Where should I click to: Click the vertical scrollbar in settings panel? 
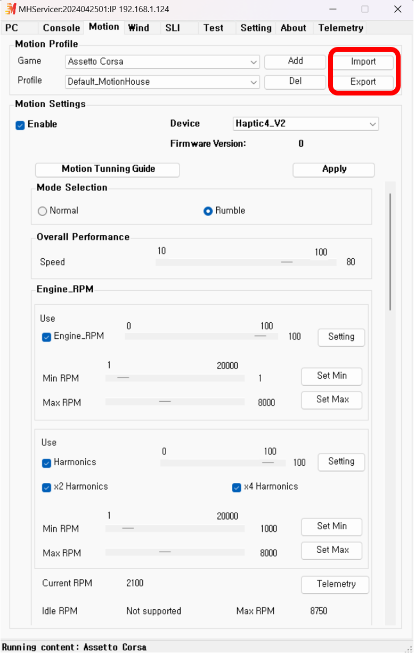390,252
